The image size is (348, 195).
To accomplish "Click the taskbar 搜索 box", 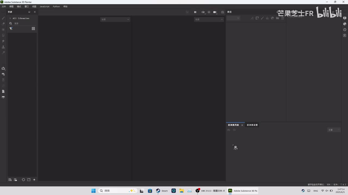I will click(x=117, y=191).
